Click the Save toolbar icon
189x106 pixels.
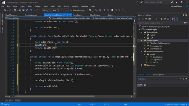pos(23,10)
